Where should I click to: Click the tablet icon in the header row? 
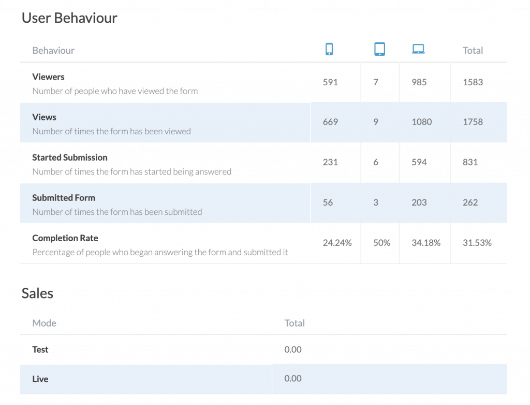click(380, 49)
